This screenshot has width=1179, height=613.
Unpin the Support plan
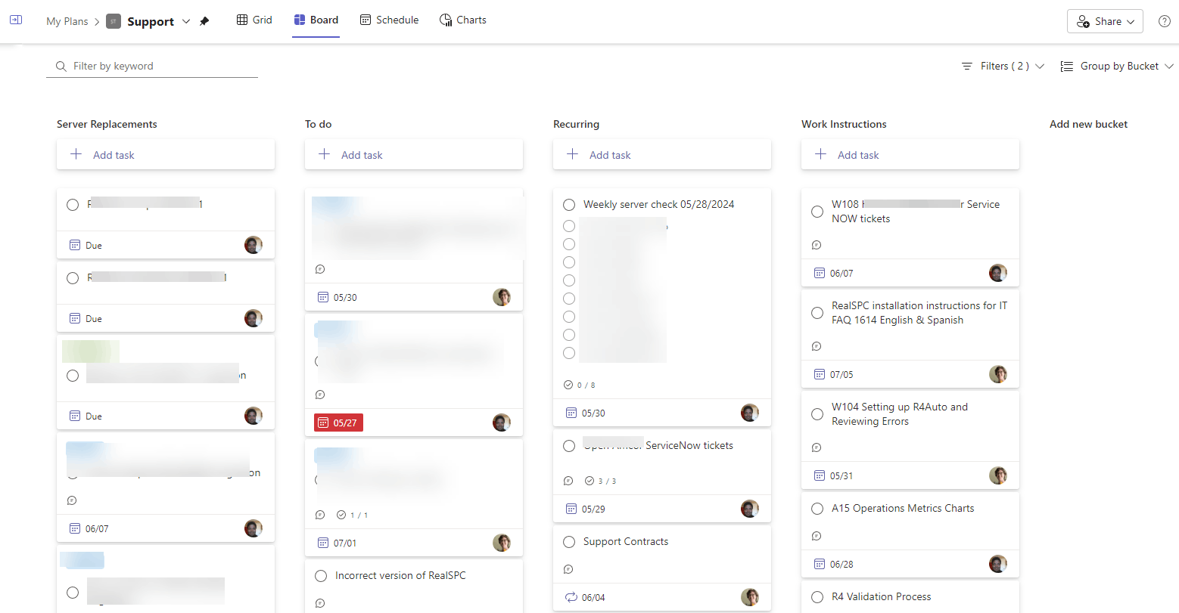pos(204,21)
